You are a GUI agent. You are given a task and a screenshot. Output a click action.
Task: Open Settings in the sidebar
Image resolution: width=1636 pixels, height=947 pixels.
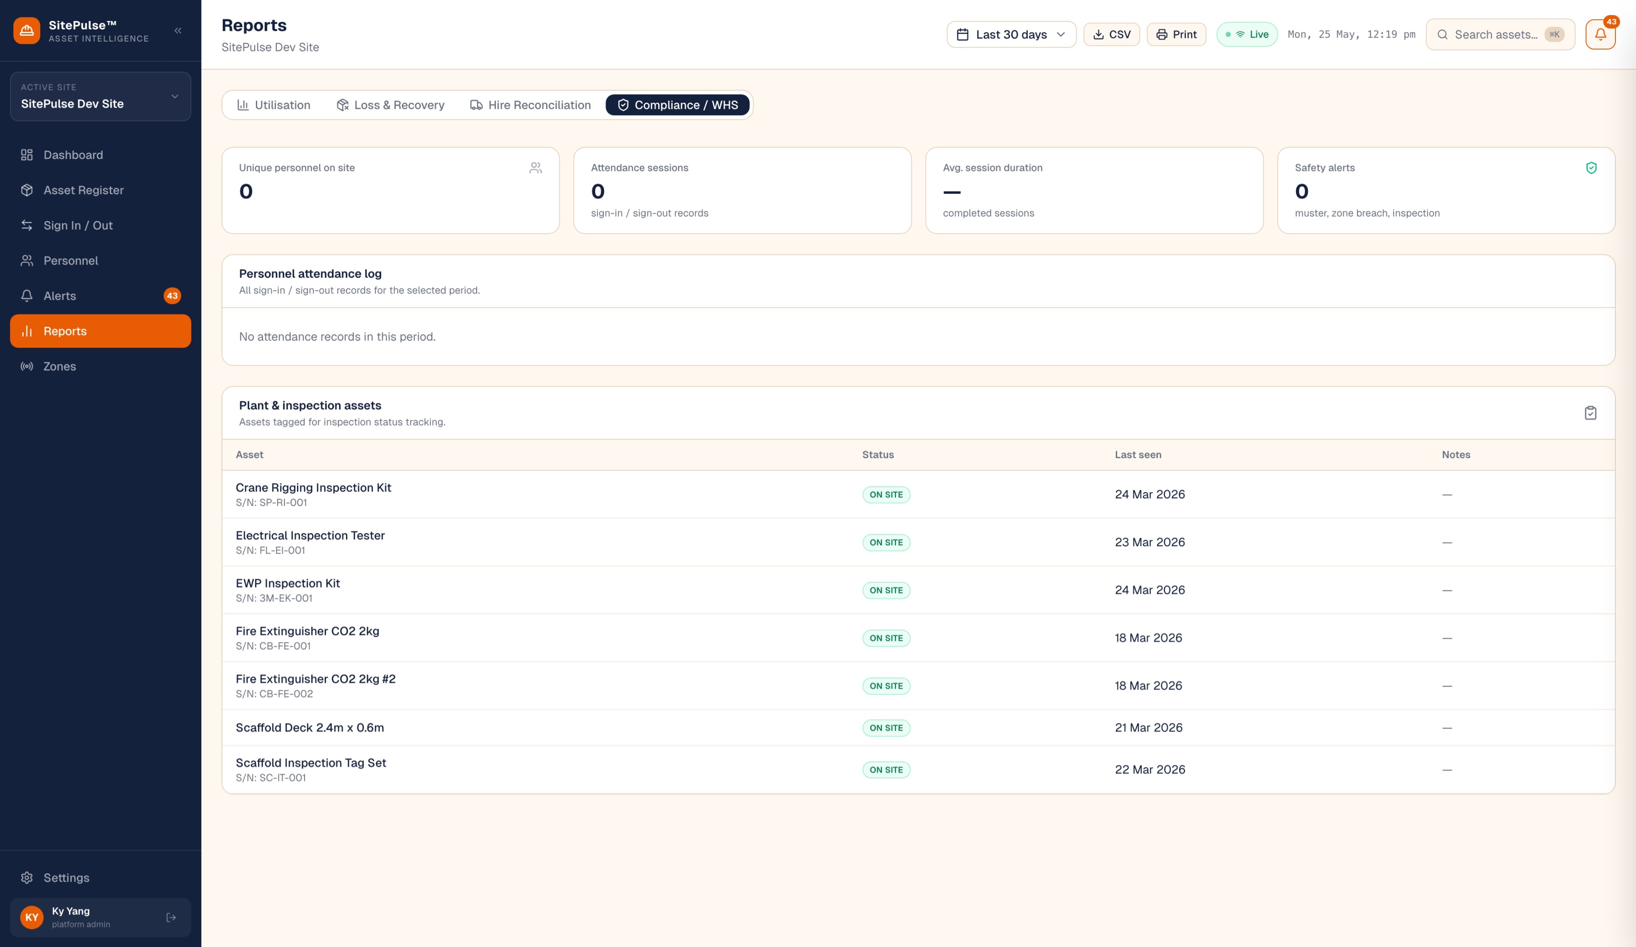point(100,877)
